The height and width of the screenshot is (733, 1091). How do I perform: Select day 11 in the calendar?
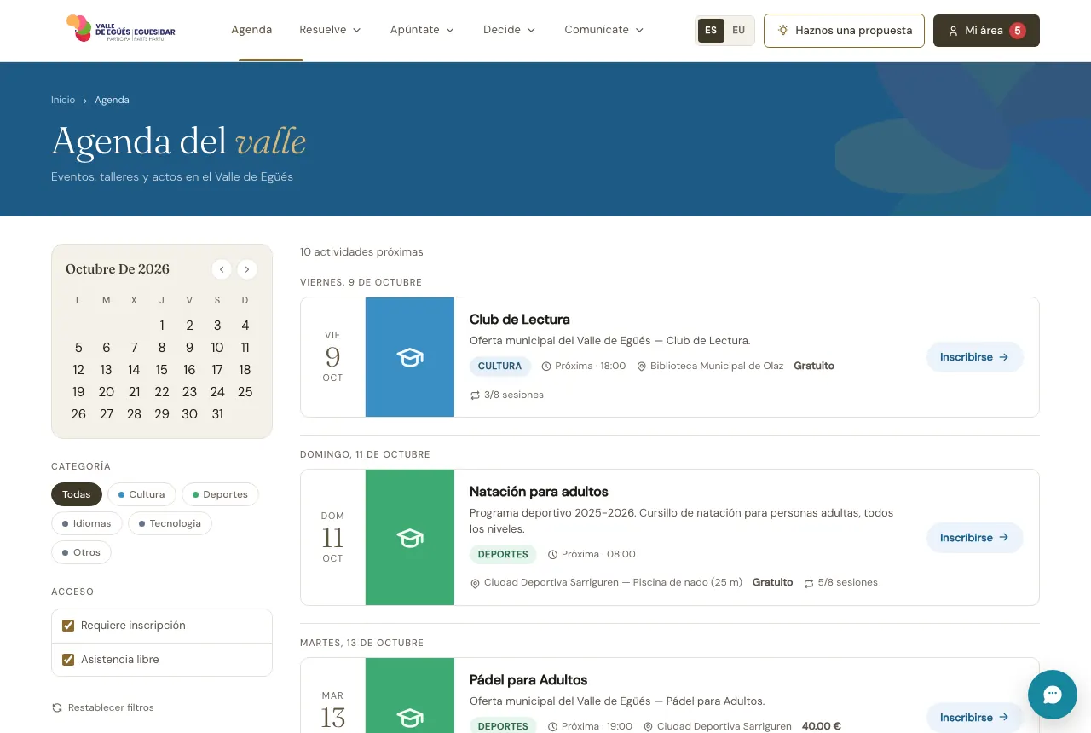[x=245, y=348]
